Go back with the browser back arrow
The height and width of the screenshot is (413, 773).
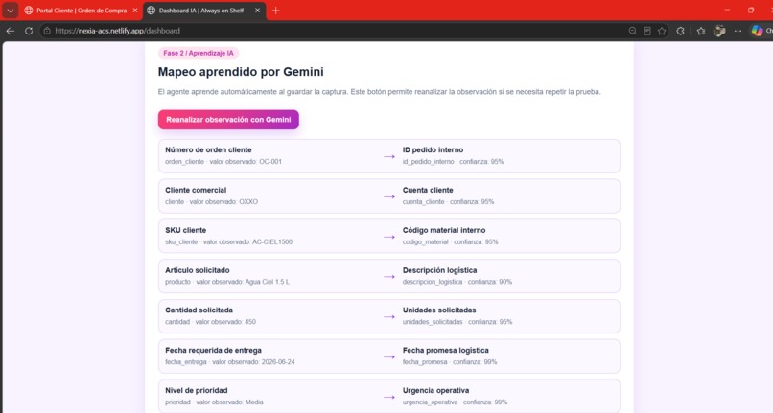(x=11, y=31)
